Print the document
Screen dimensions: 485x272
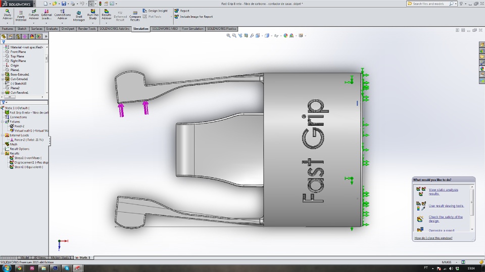coord(73,4)
